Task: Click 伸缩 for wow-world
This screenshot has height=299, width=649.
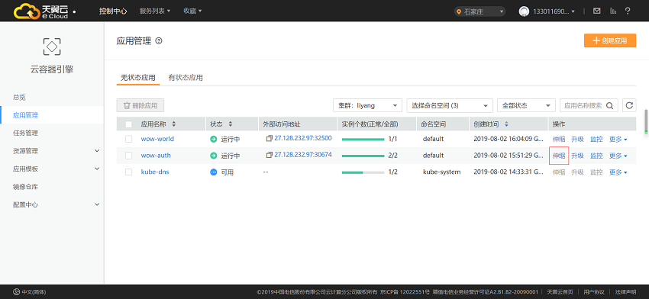Action: [x=559, y=140]
